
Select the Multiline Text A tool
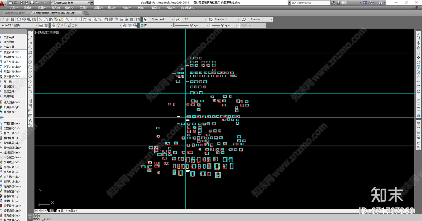click(30, 120)
